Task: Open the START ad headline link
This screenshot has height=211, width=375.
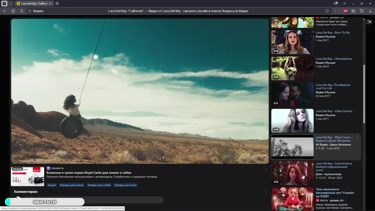Action: tap(335, 193)
